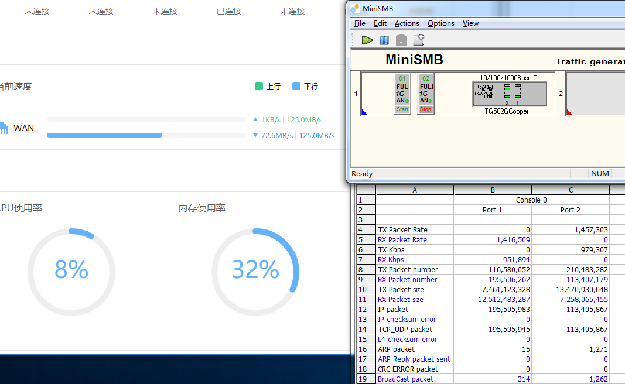Click the 内存使用率 heading

pyautogui.click(x=202, y=208)
